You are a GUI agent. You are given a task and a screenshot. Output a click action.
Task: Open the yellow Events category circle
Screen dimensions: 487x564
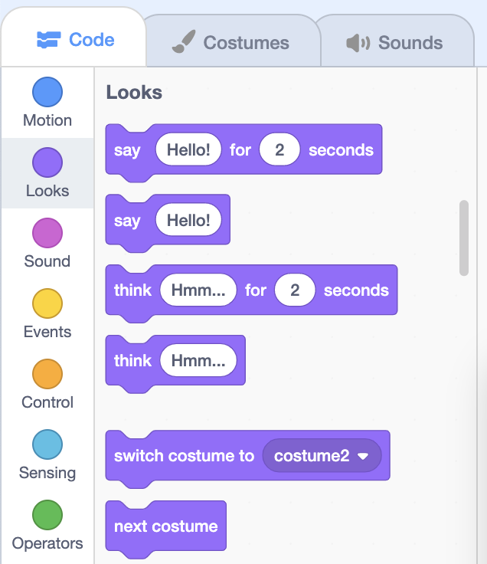[47, 303]
